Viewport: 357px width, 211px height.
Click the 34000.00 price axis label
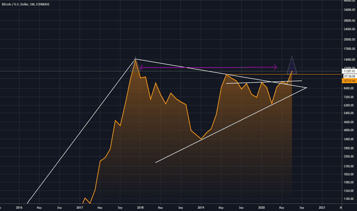349,10
